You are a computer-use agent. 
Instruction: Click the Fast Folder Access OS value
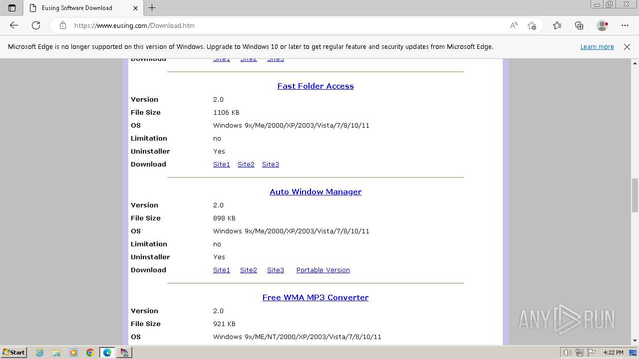pyautogui.click(x=291, y=126)
